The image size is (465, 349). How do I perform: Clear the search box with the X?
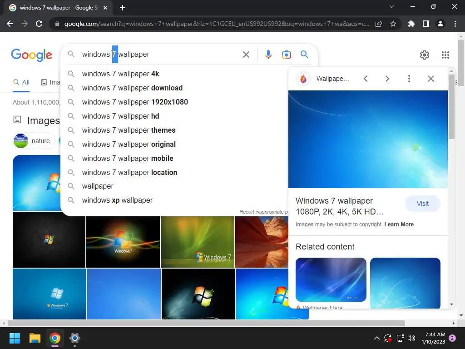point(246,55)
